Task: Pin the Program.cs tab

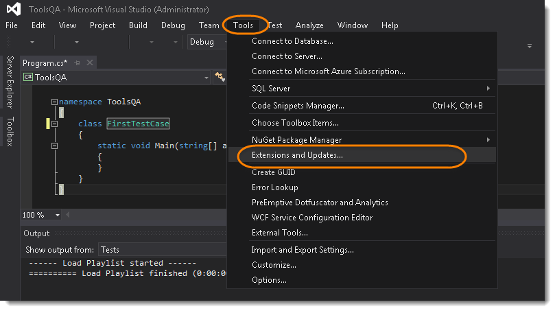Action: pos(77,62)
